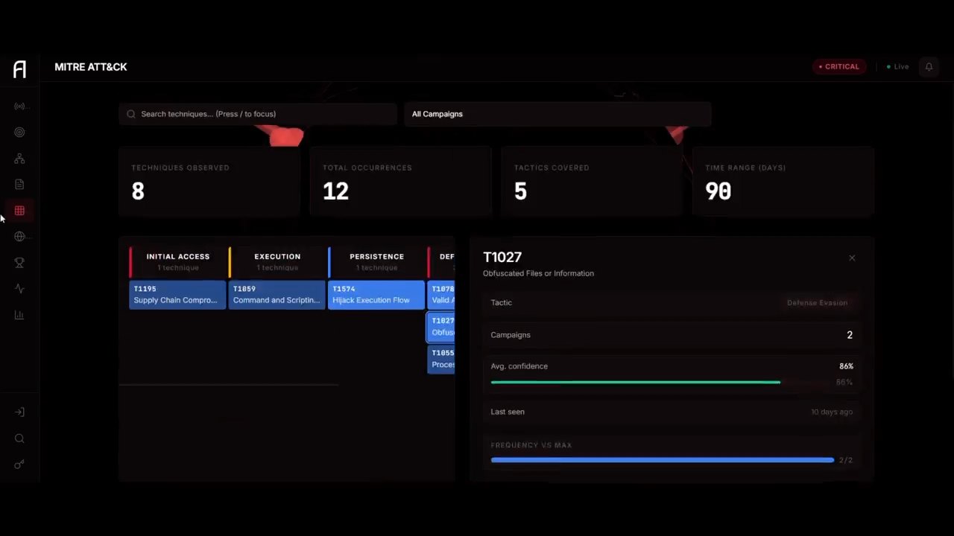This screenshot has width=954, height=536.
Task: Click the magnifier search sidebar icon
Action: click(19, 438)
